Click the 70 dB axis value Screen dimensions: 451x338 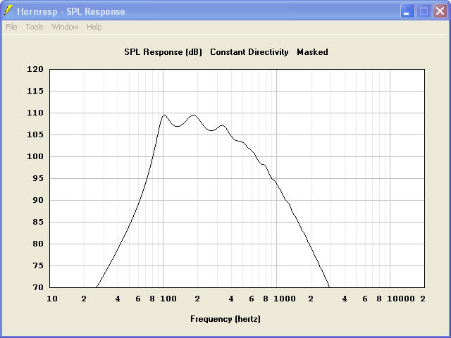tap(37, 287)
